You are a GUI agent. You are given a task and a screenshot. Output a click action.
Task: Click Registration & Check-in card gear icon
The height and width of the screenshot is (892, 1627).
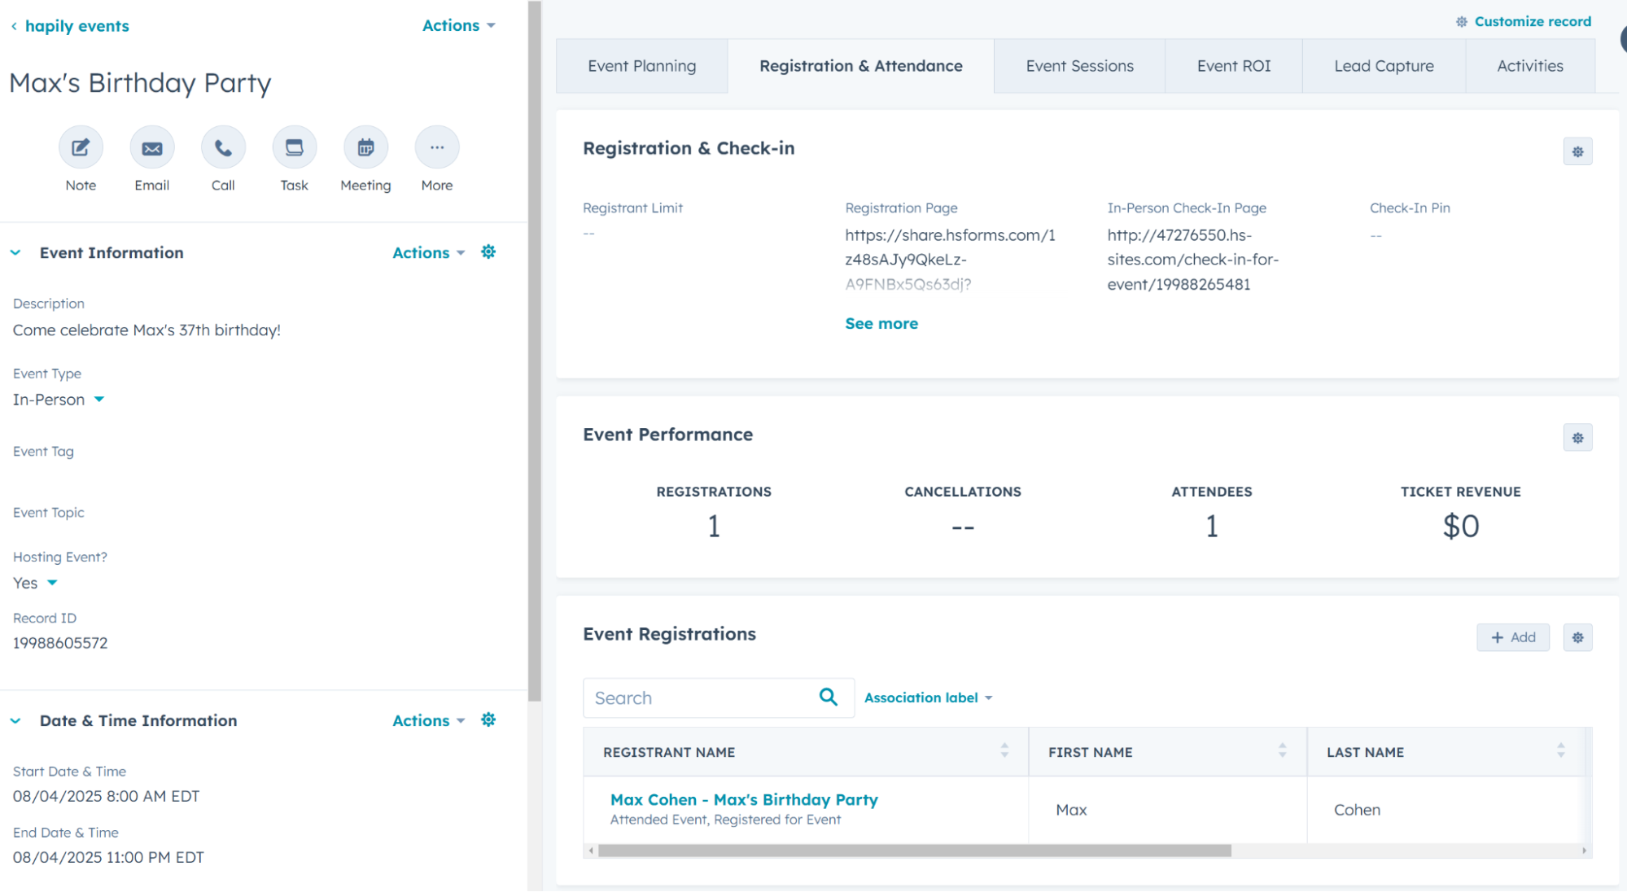point(1577,151)
